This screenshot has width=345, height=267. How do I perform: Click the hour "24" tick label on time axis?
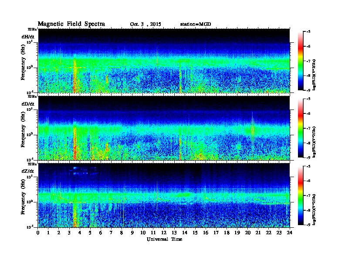(290, 233)
